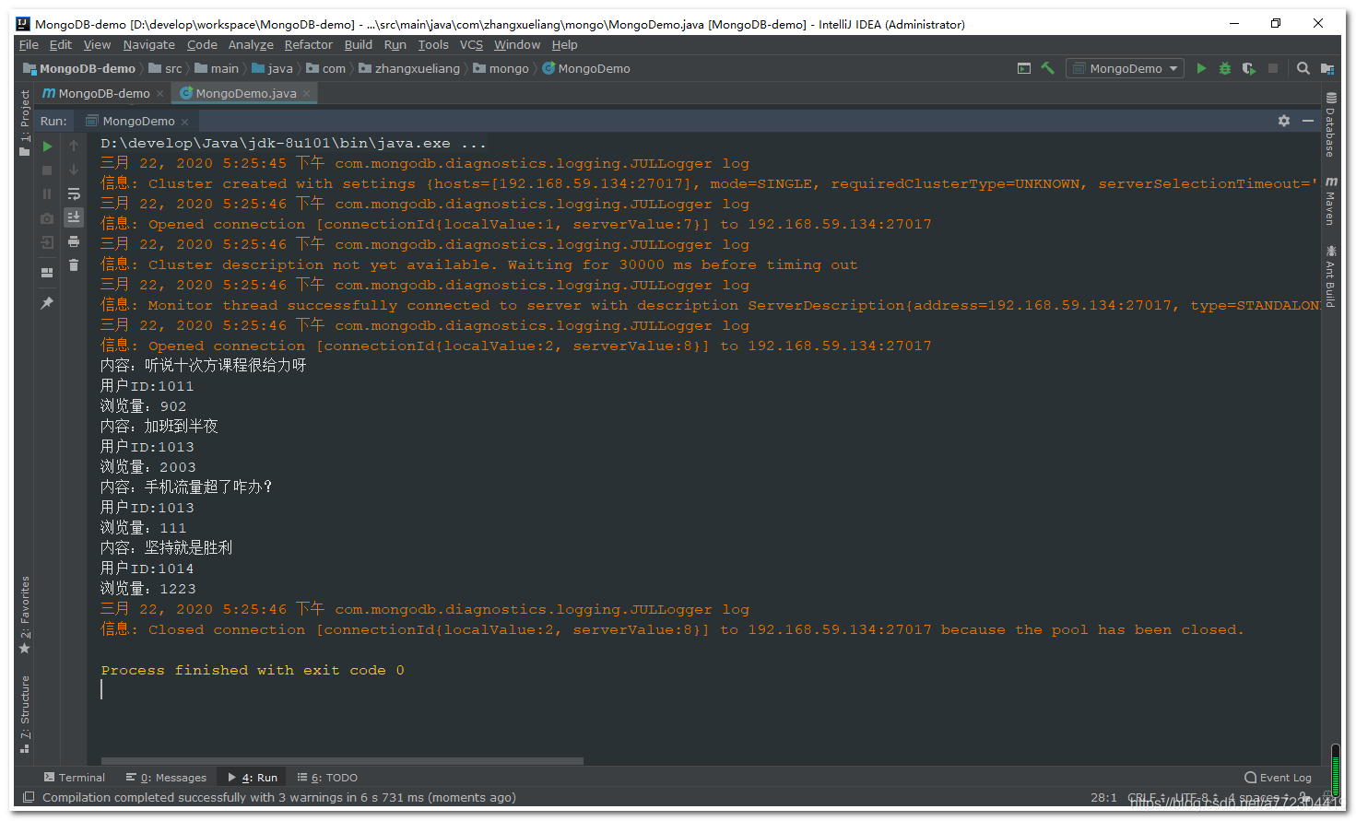
Task: Open the TODO tool window
Action: tap(326, 777)
